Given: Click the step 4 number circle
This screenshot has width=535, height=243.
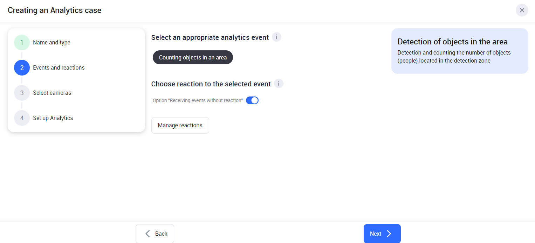Looking at the screenshot, I should click(22, 118).
